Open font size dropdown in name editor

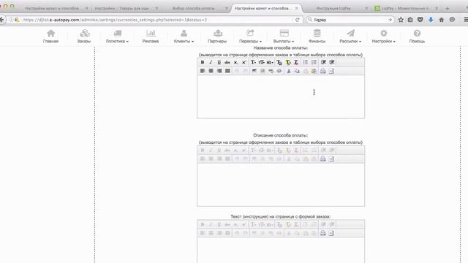pyautogui.click(x=262, y=62)
